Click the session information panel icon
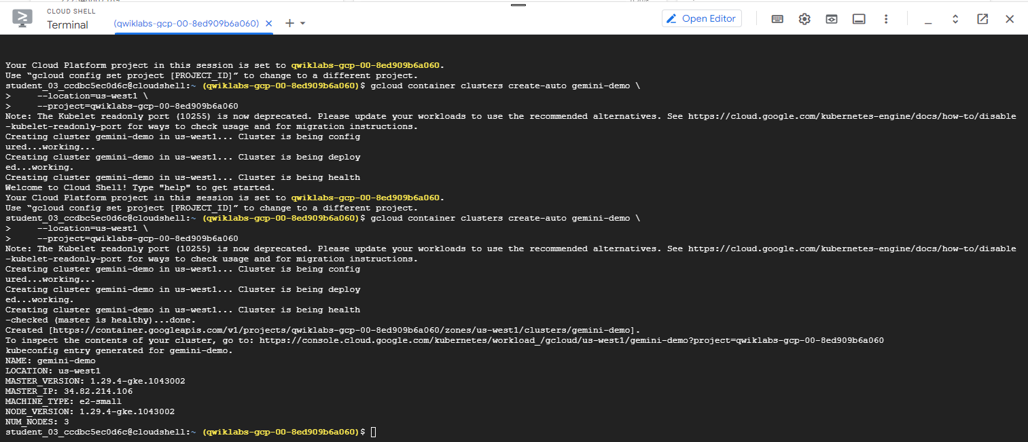 point(859,19)
